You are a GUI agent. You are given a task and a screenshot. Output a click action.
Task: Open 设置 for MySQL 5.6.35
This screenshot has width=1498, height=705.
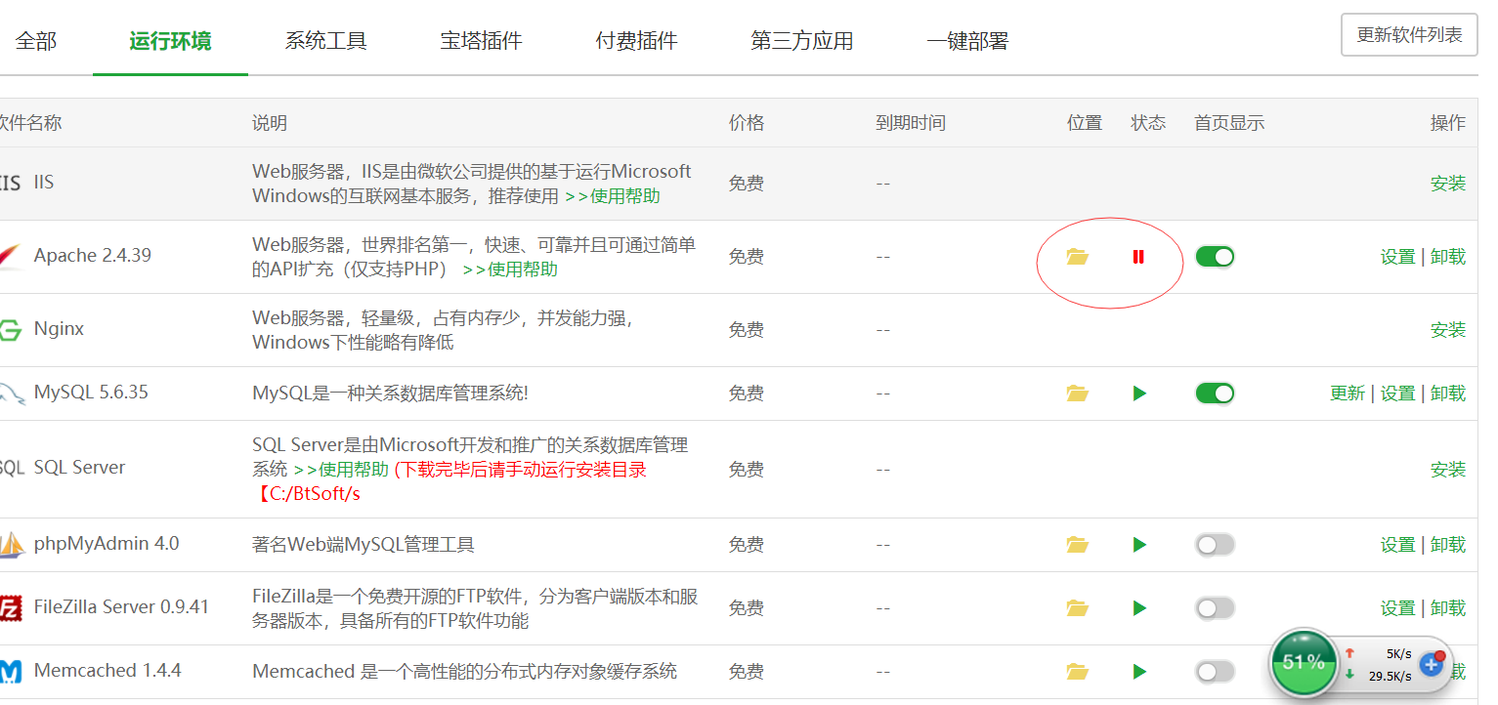click(x=1397, y=394)
